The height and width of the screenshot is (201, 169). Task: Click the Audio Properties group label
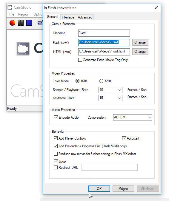coord(63,110)
